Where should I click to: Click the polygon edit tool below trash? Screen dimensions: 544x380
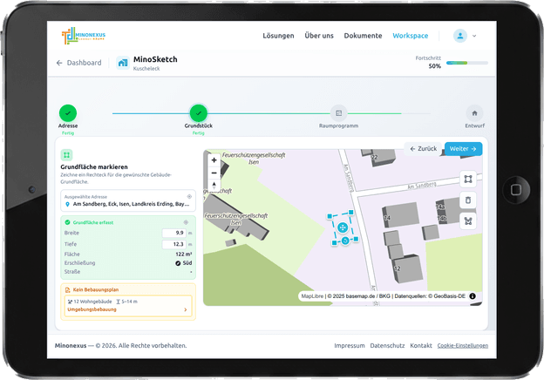tap(467, 221)
